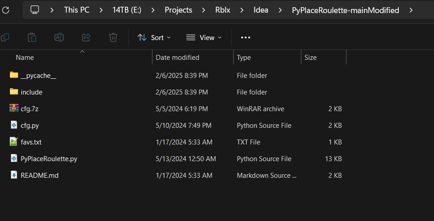Image resolution: width=434 pixels, height=221 pixels.
Task: Select the README.md markdown file icon
Action: 14,175
